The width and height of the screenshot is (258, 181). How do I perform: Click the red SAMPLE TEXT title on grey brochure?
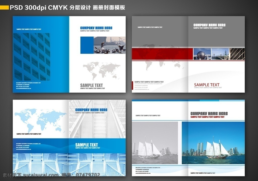pyautogui.click(x=207, y=85)
